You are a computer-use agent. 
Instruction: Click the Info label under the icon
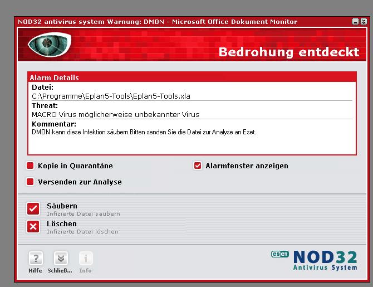click(x=85, y=271)
